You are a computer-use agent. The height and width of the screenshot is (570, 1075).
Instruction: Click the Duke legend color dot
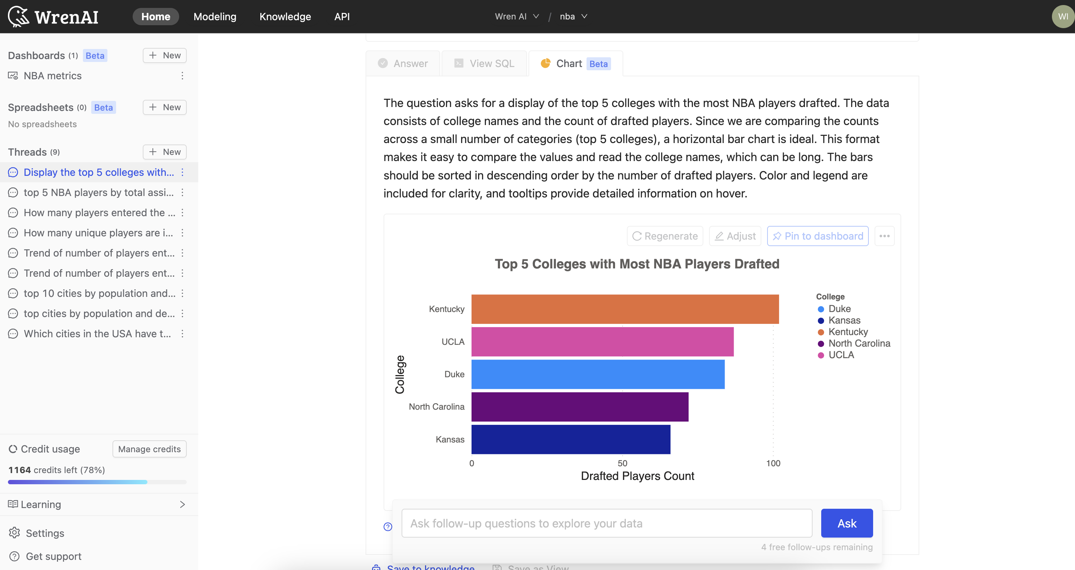point(820,309)
